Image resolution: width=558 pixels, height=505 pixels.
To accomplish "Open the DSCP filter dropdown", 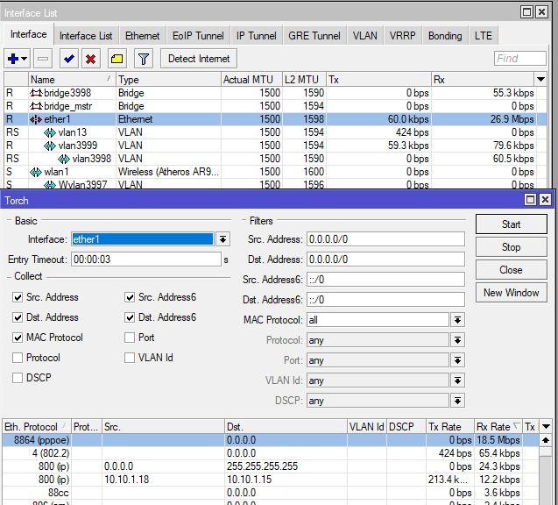I will pos(457,401).
